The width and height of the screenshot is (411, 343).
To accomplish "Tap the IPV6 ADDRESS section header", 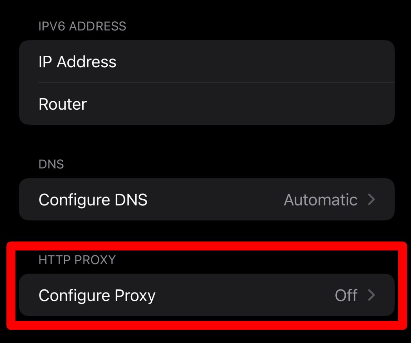I will (x=82, y=26).
